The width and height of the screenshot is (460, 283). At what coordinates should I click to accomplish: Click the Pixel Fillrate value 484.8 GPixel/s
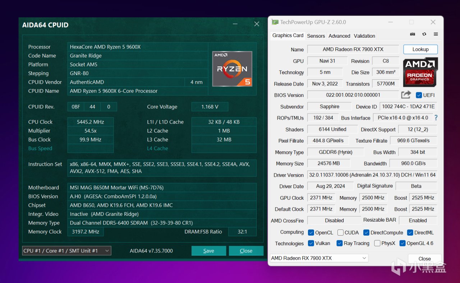tap(328, 140)
